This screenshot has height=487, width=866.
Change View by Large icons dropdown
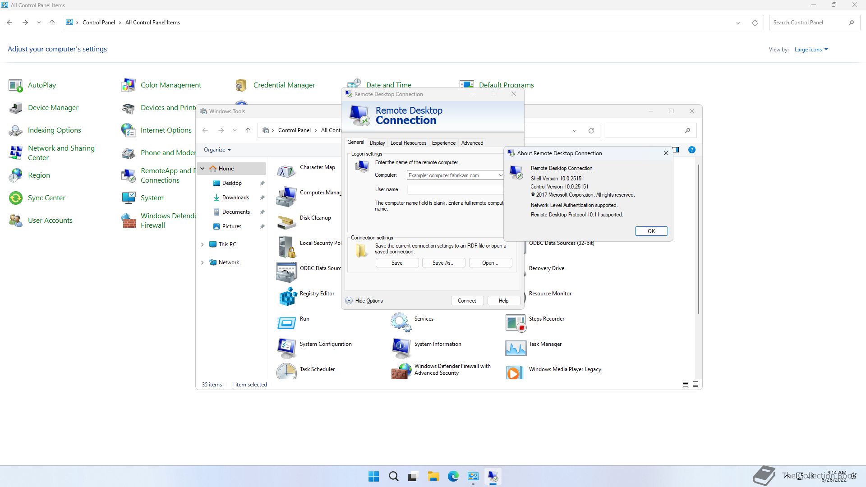[811, 50]
